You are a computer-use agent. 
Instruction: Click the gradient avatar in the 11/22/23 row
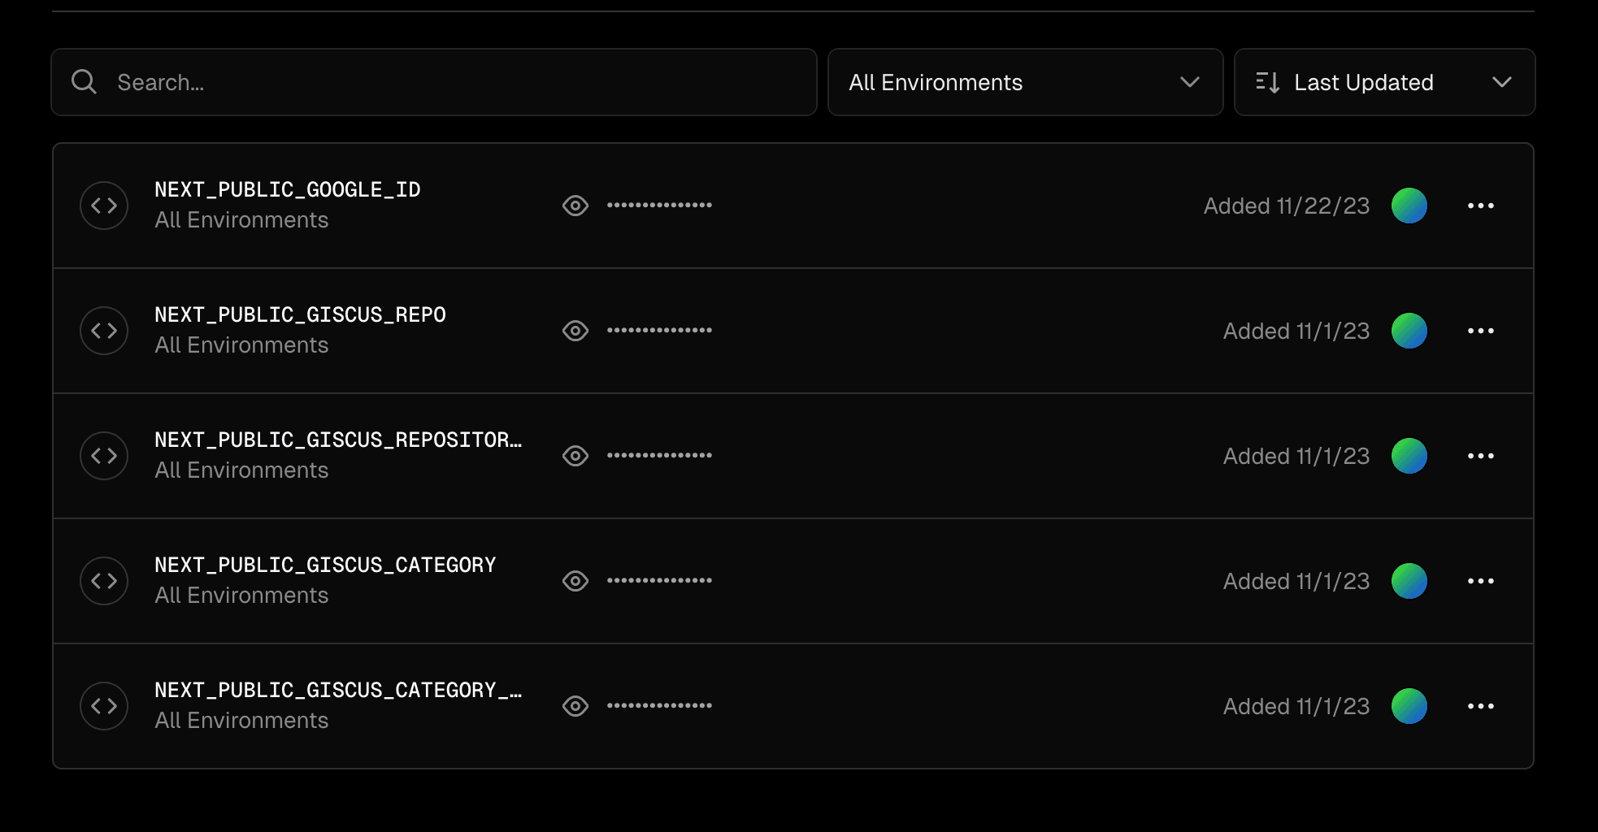(1409, 206)
